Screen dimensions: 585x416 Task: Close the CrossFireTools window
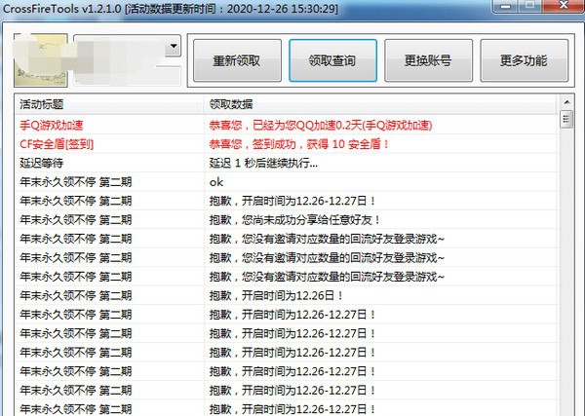tap(564, 6)
